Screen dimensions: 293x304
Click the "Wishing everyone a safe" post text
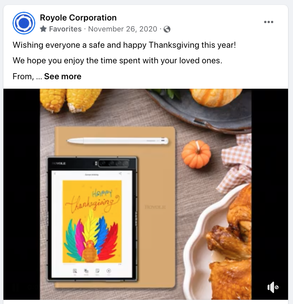point(124,45)
